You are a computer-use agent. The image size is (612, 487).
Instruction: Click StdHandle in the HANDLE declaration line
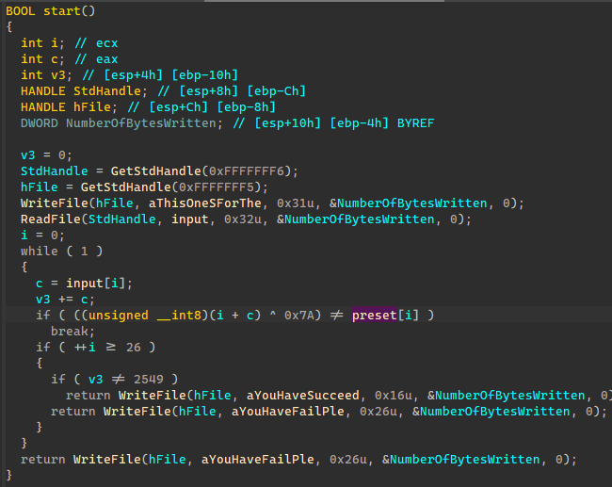pyautogui.click(x=107, y=91)
